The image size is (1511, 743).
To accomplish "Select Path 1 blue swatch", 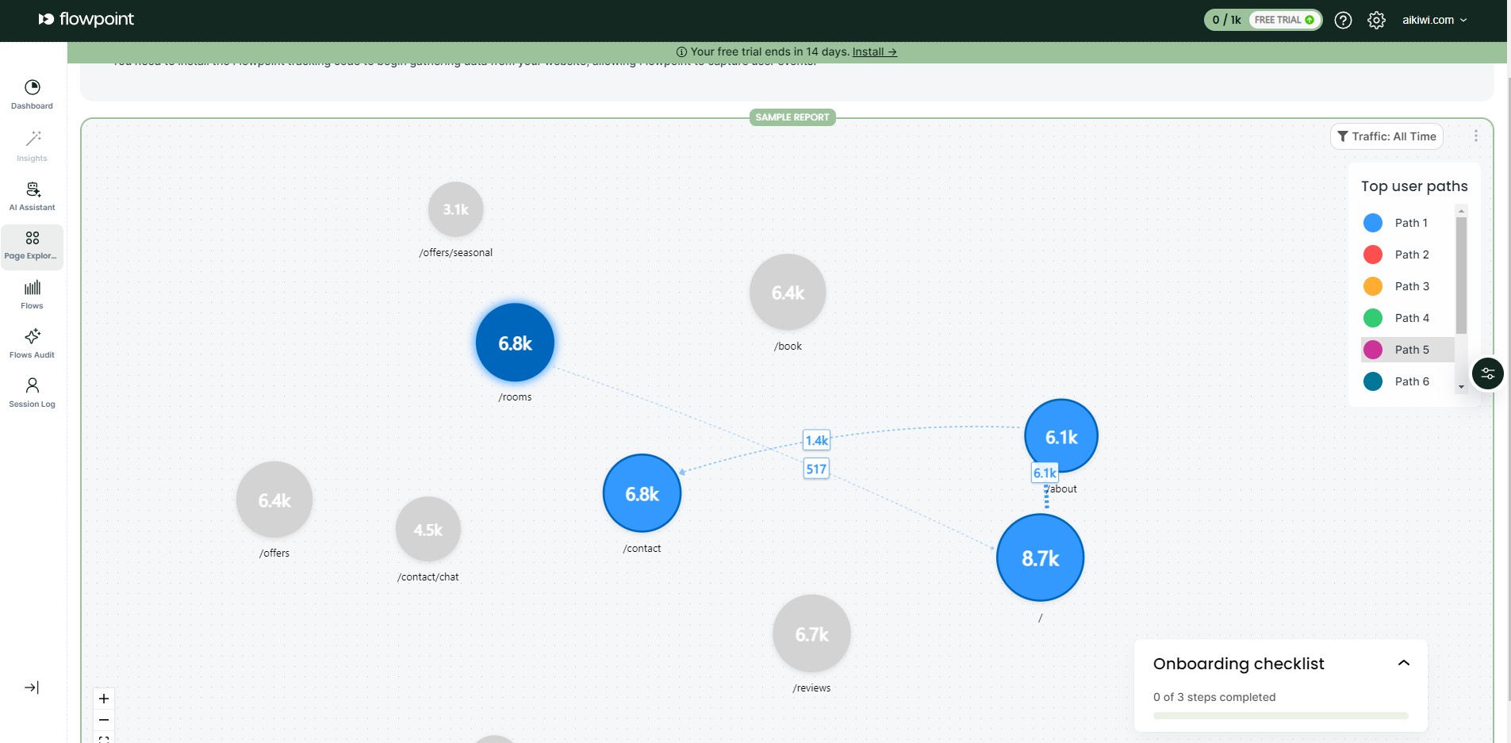I will point(1373,223).
